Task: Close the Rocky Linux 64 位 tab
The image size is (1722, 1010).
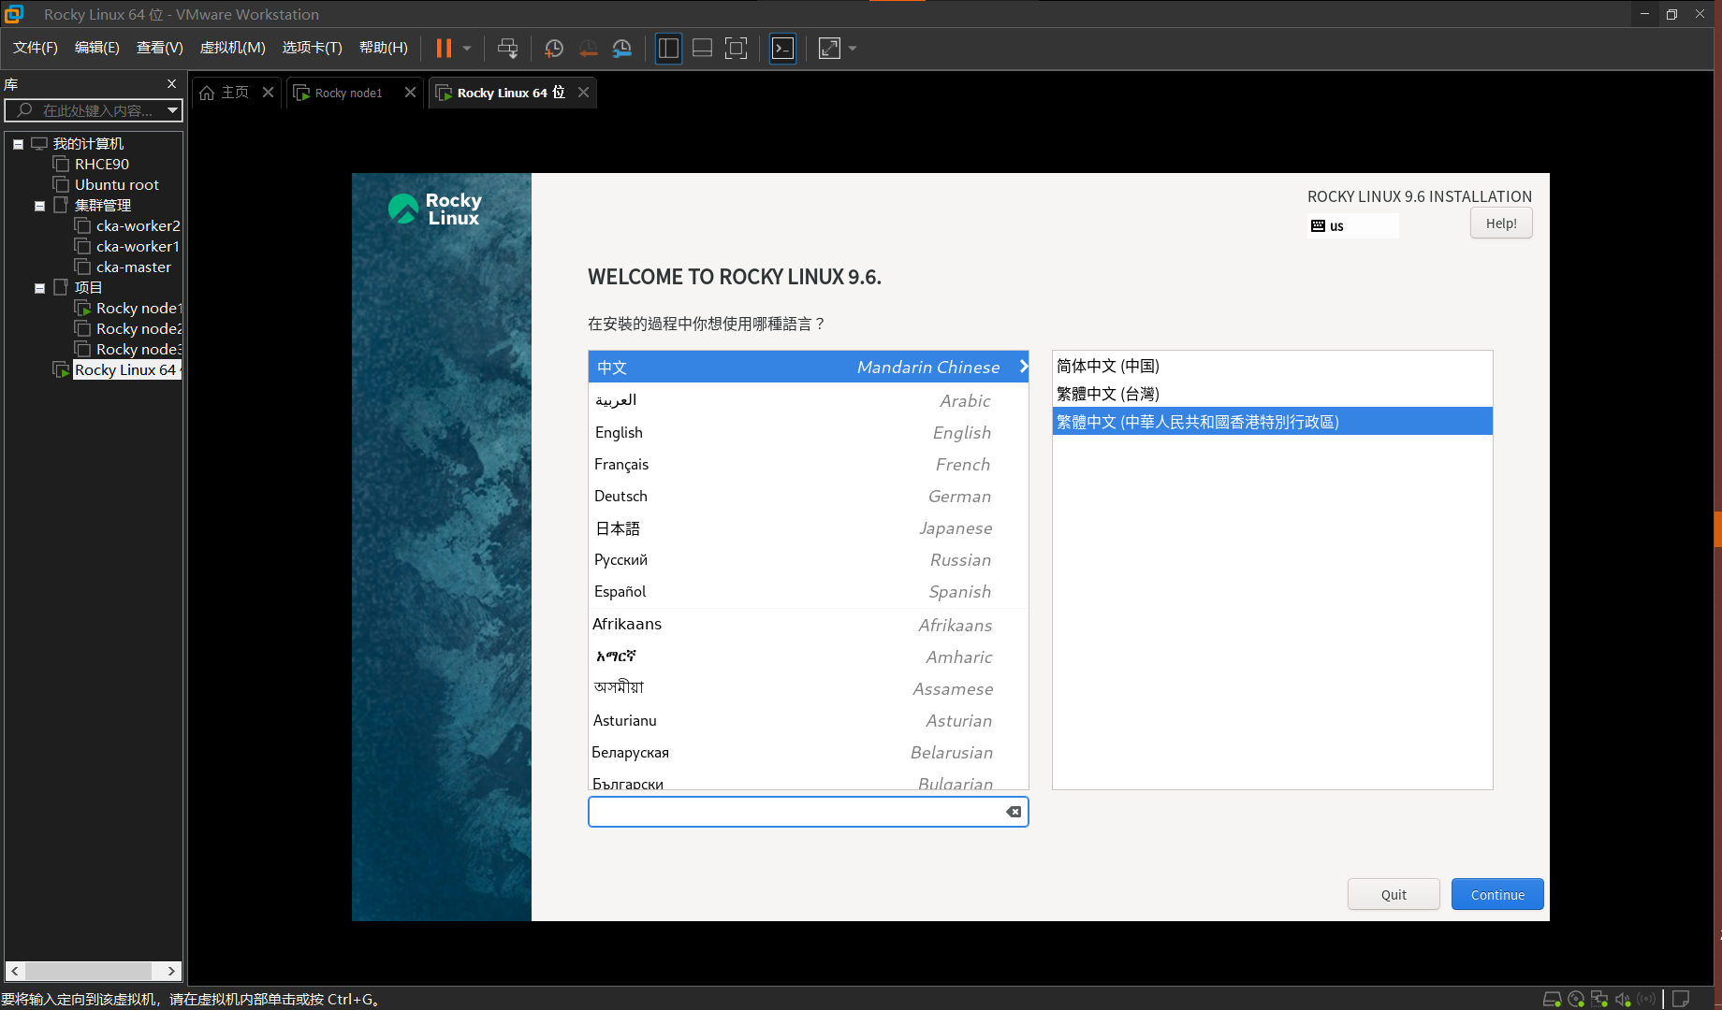Action: pos(583,93)
